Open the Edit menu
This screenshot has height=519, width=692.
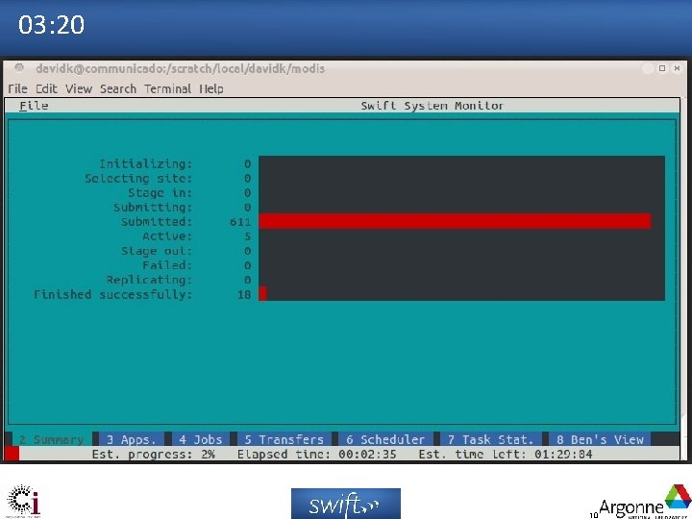click(46, 88)
